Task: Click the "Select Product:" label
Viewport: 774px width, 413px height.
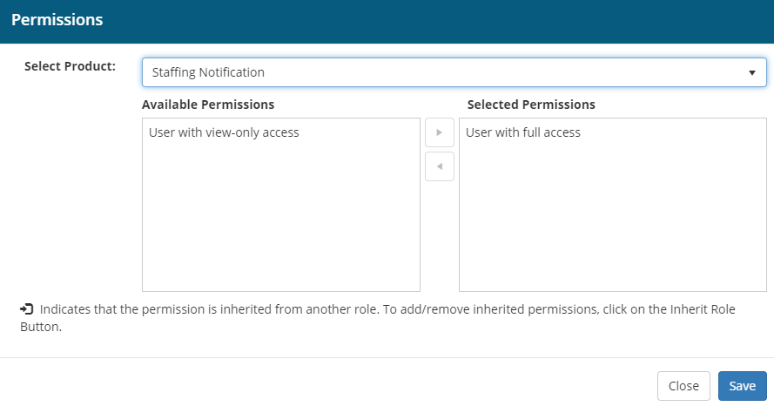Action: (x=70, y=66)
